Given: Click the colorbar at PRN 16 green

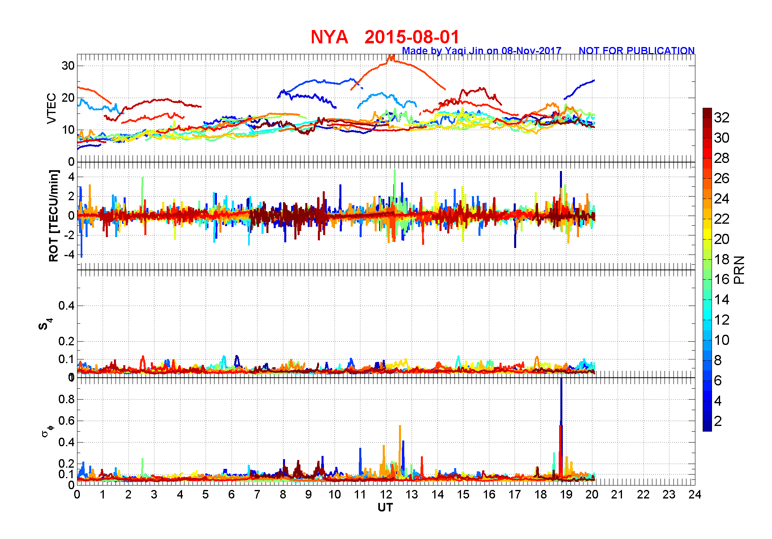Looking at the screenshot, I should coord(707,280).
